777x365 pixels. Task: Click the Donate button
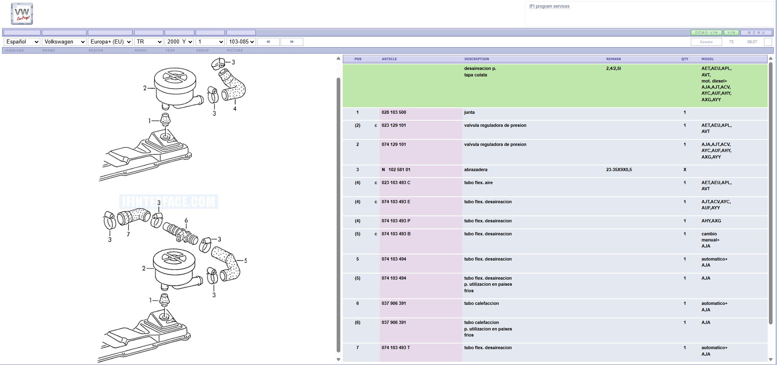pos(706,42)
